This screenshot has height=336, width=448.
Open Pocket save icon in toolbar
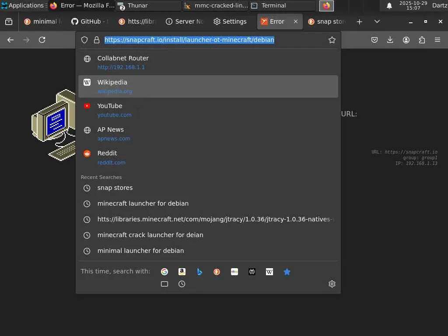pos(374,40)
